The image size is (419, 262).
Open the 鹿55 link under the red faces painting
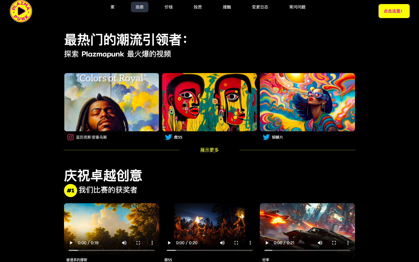(x=178, y=137)
